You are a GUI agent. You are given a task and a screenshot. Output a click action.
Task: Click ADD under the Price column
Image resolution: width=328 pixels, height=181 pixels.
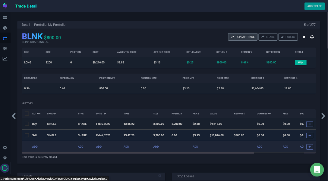(195, 147)
